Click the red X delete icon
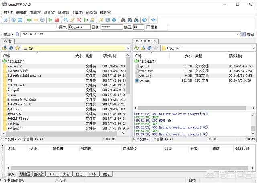Screen dimensions: 257x183 click(79, 20)
